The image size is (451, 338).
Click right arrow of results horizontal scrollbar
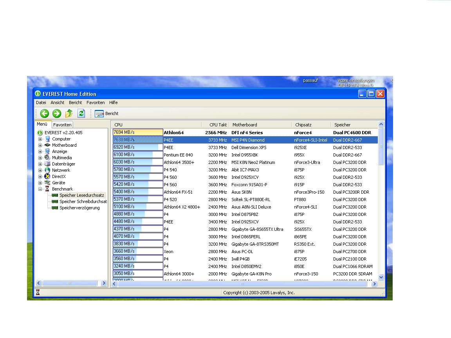pyautogui.click(x=374, y=284)
